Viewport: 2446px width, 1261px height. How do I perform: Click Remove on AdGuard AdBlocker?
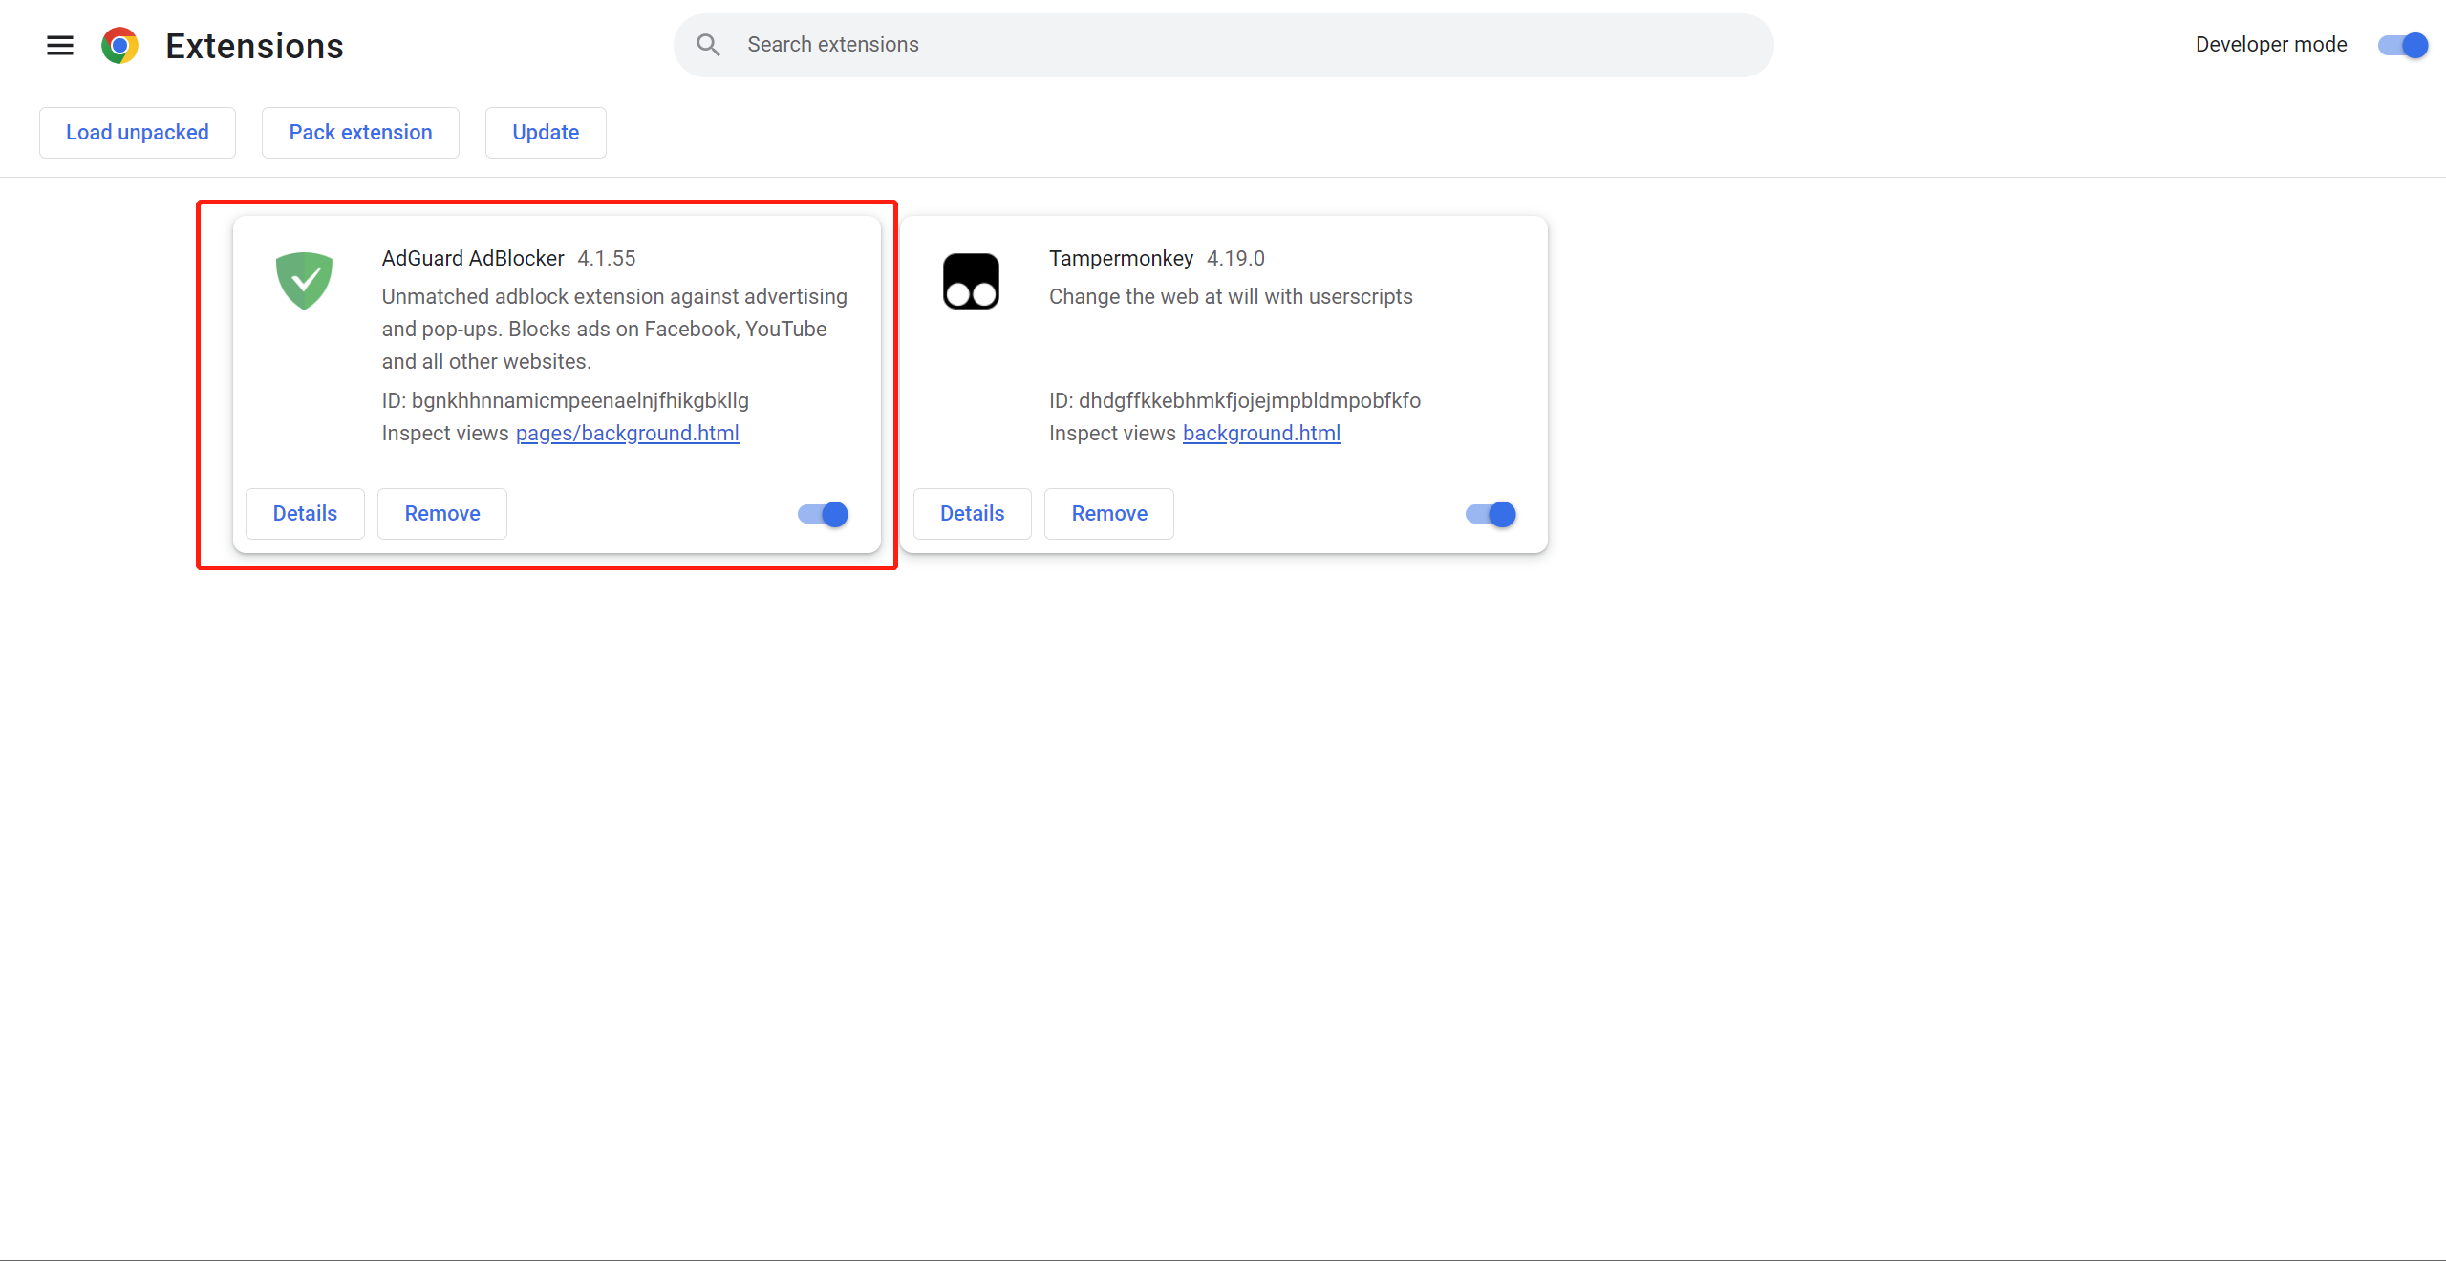[x=442, y=513]
